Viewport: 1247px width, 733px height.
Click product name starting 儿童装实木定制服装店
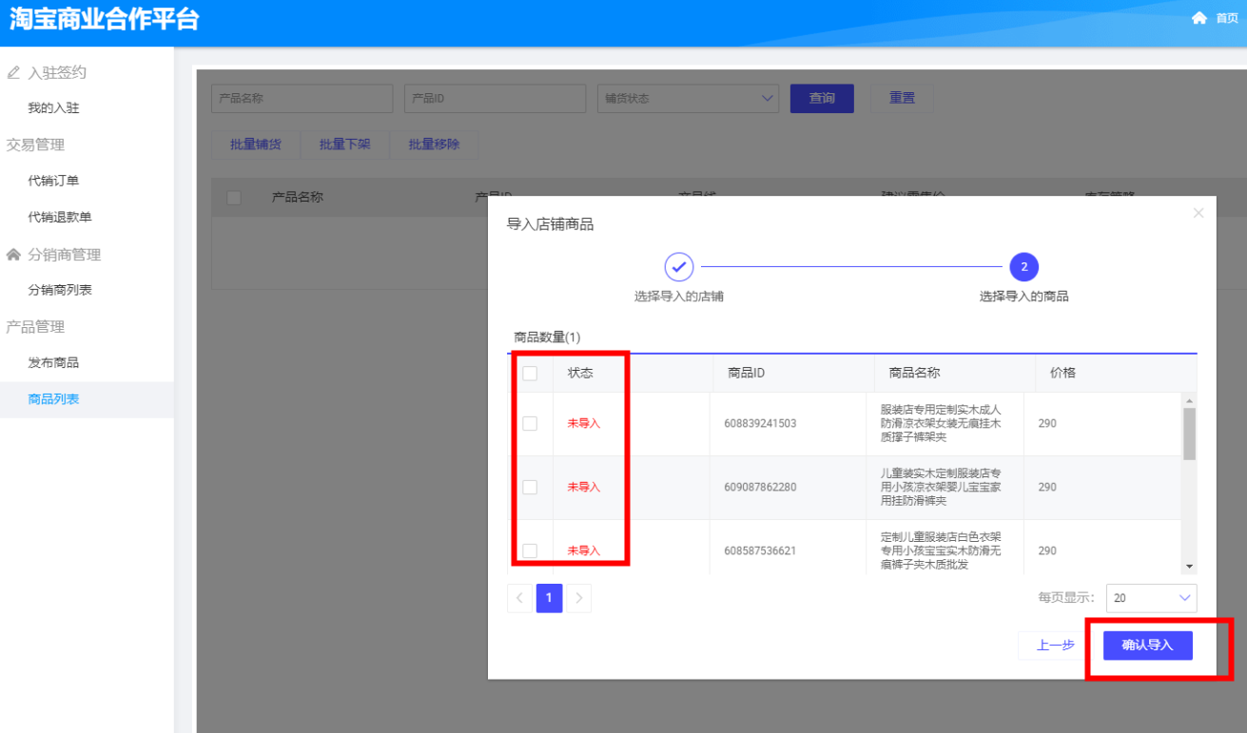[941, 487]
